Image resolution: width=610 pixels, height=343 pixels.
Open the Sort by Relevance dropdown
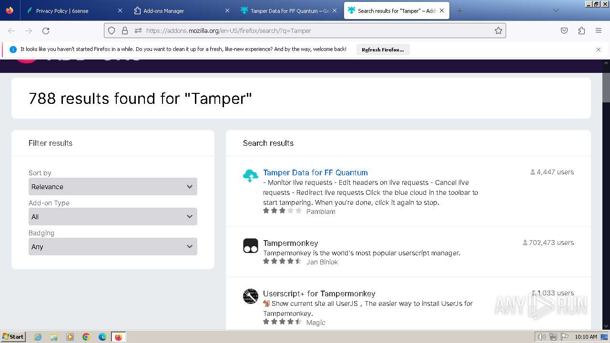(113, 187)
